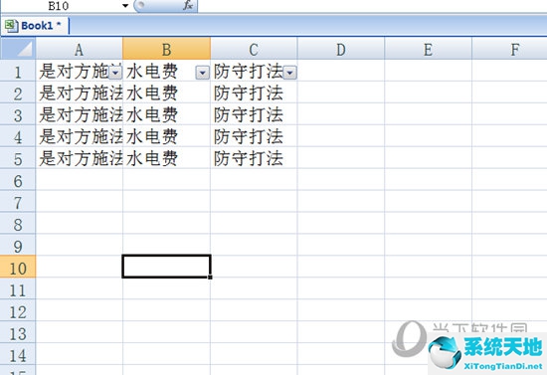
Task: Select row 9 header
Action: pos(18,246)
